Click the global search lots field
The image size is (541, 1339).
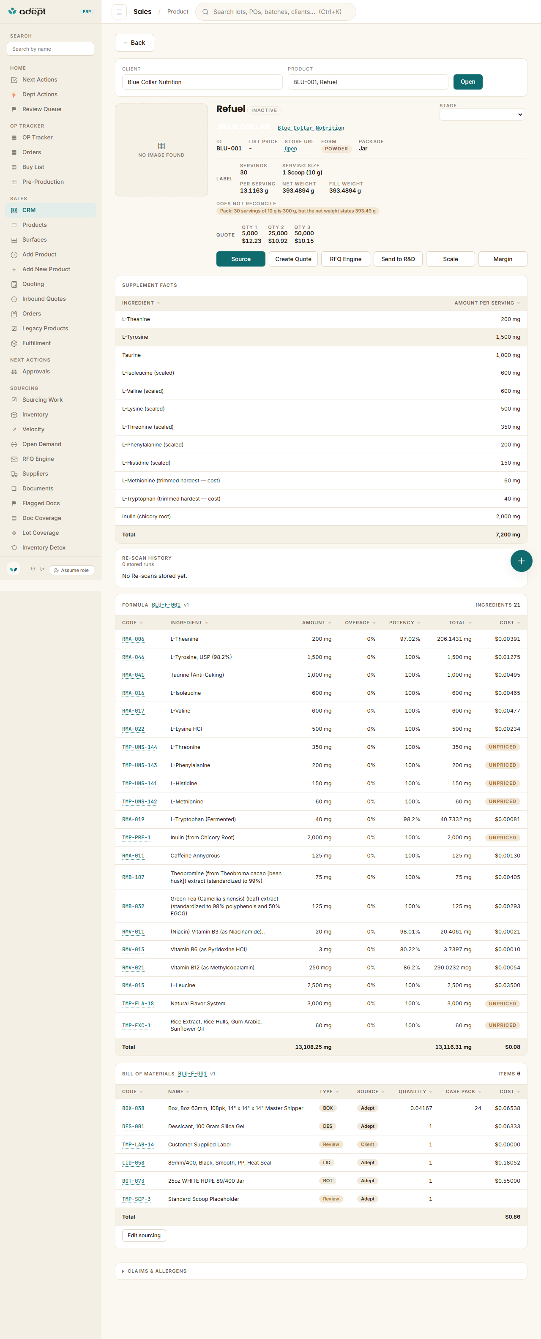click(x=276, y=12)
